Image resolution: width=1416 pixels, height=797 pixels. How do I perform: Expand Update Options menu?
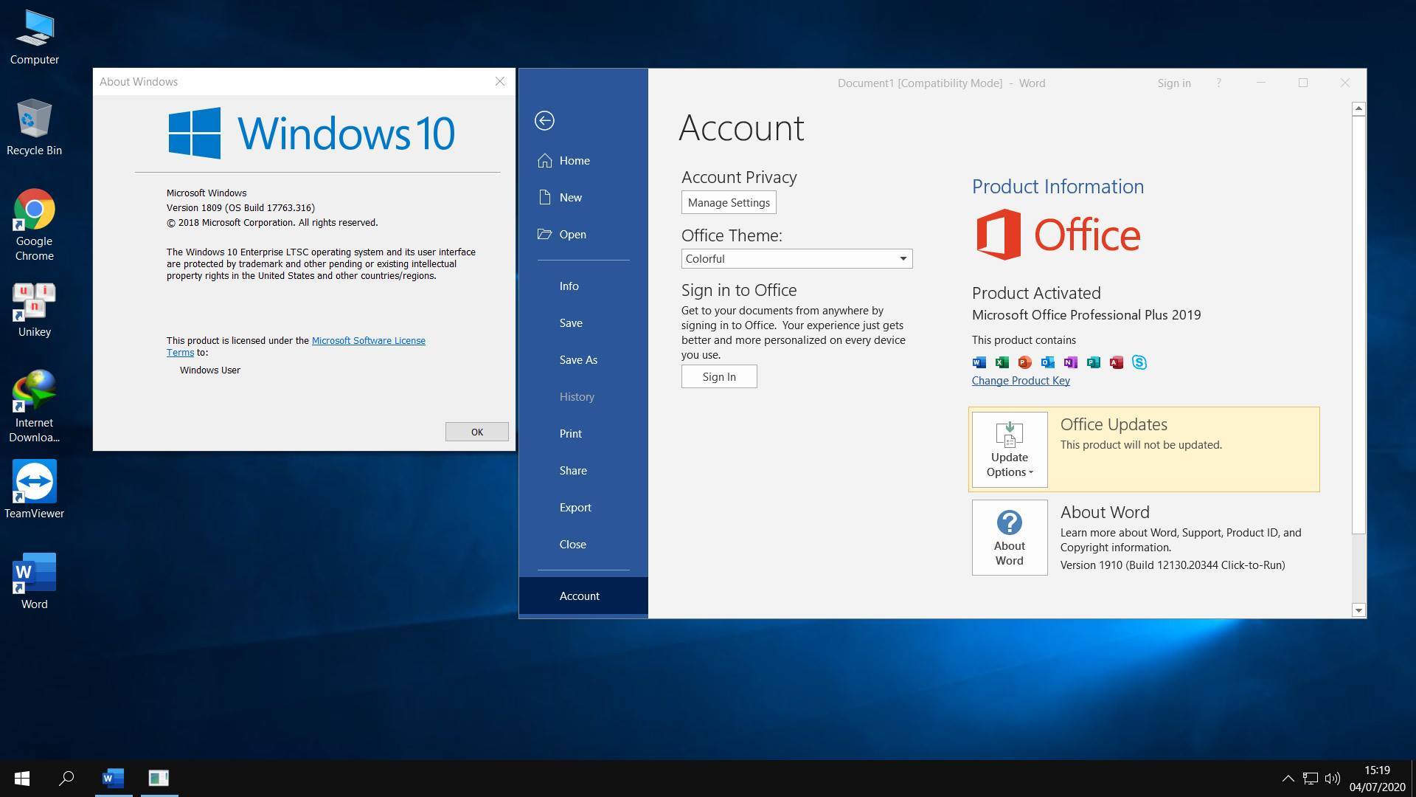pyautogui.click(x=1010, y=449)
